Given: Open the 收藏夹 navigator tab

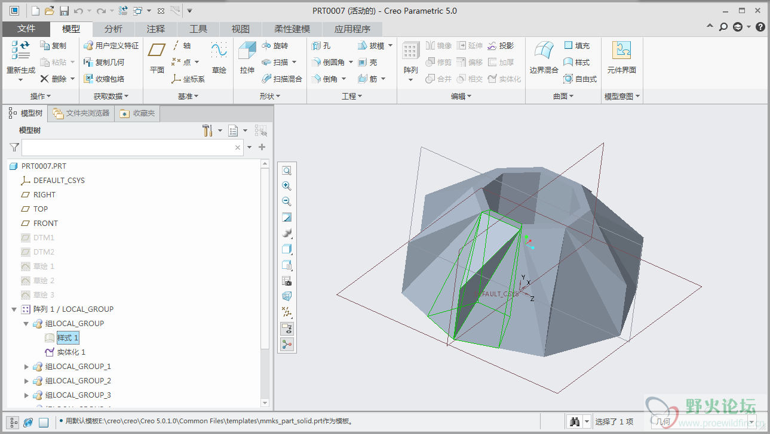Looking at the screenshot, I should [x=137, y=113].
